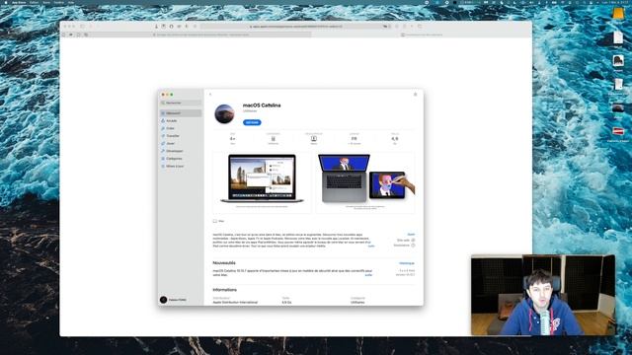Expand the description with its suite link

[371, 246]
